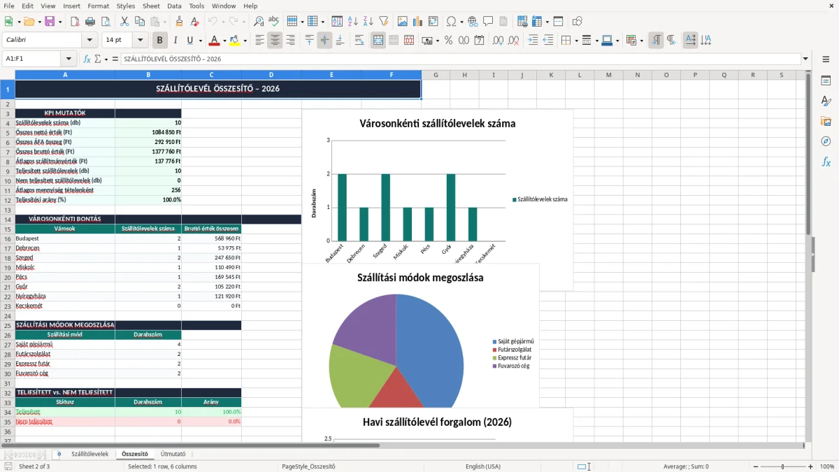Toggle Wrap Text
The width and height of the screenshot is (839, 472).
coord(359,41)
